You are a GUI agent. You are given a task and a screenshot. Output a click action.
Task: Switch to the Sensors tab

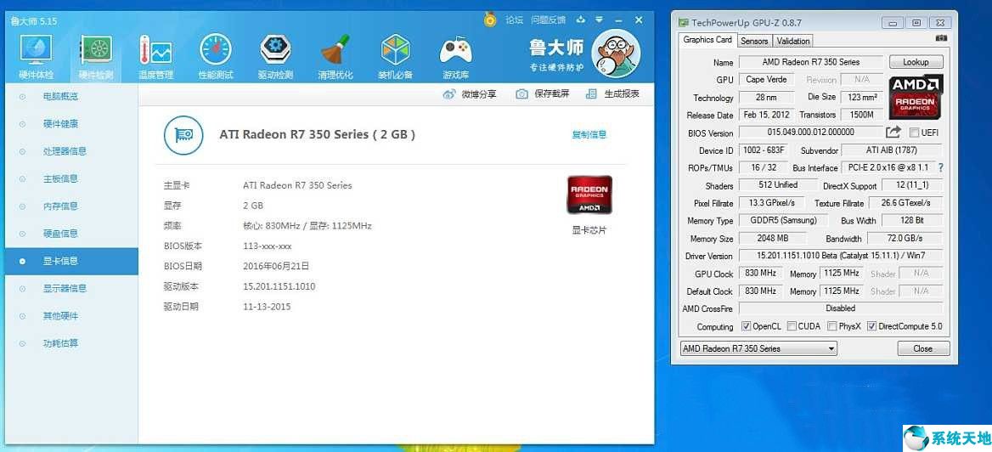[754, 41]
